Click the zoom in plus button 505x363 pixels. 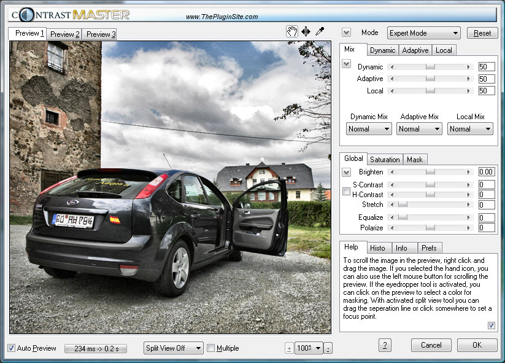(289, 348)
